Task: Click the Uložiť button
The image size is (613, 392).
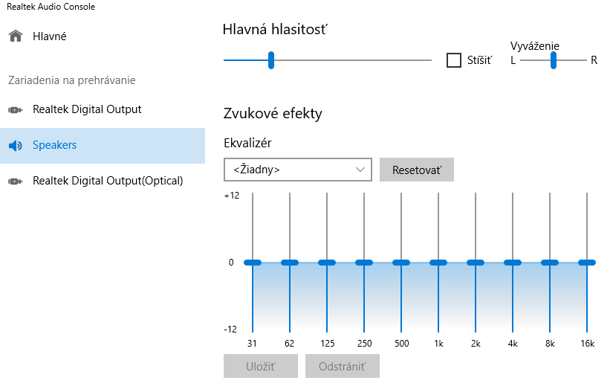Action: 260,367
